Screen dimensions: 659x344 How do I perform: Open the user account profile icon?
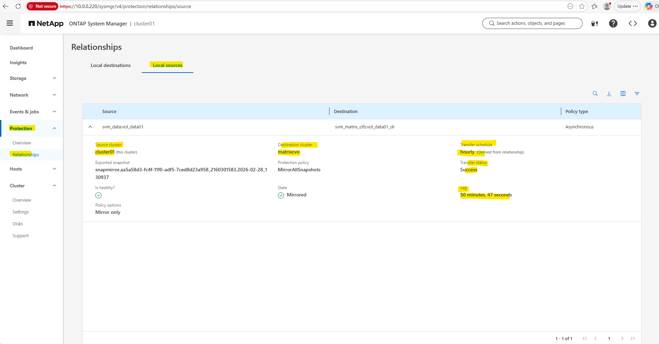pos(652,23)
